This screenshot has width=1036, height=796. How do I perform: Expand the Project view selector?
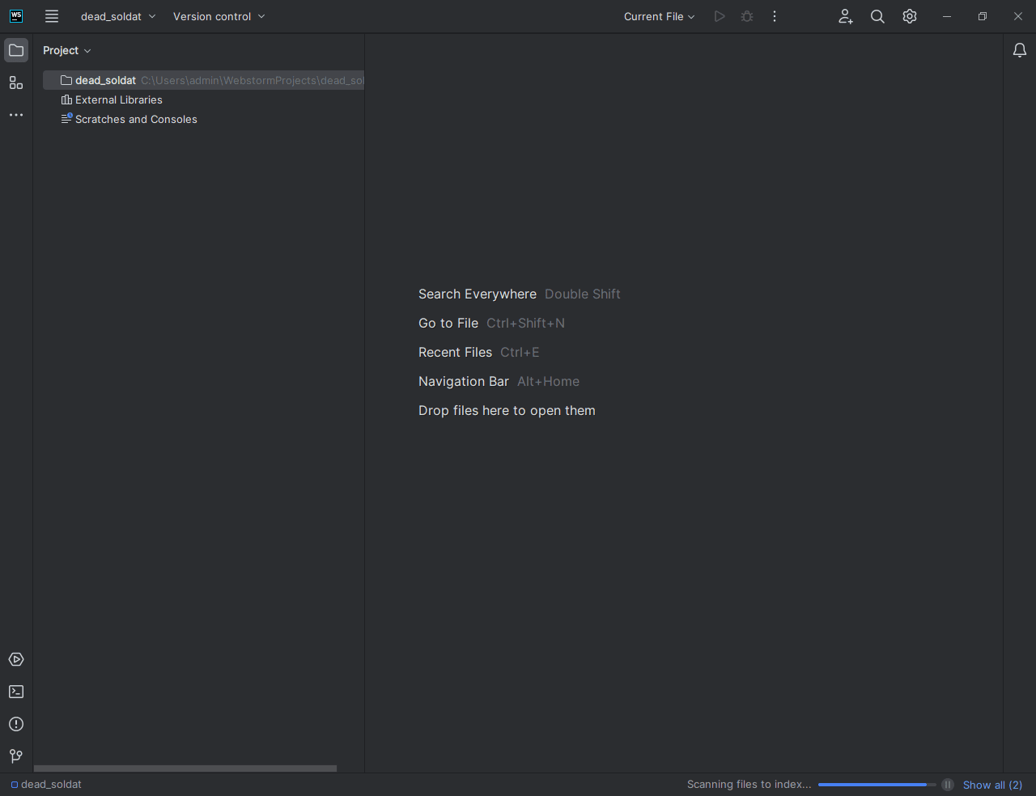[67, 50]
